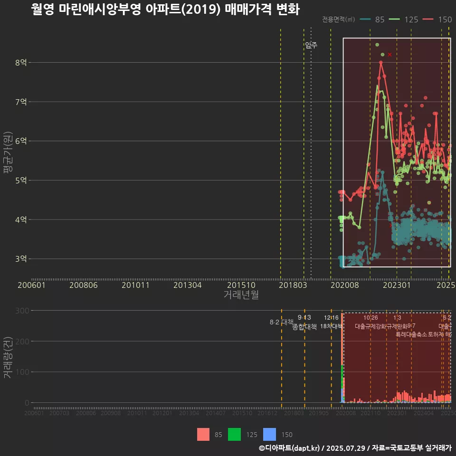Click the 7억 y-axis label

[x=21, y=102]
